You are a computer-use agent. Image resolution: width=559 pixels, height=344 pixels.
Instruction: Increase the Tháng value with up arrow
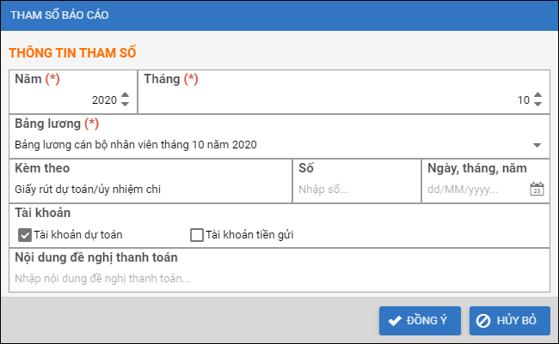coord(537,95)
